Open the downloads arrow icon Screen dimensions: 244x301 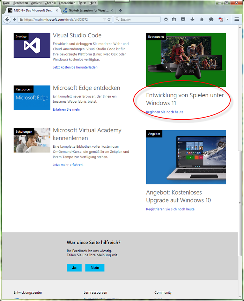pyautogui.click(x=192, y=19)
